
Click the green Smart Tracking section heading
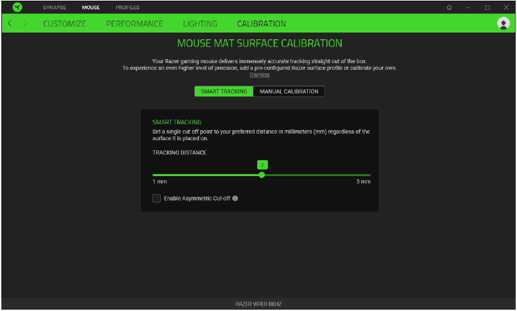(x=177, y=122)
